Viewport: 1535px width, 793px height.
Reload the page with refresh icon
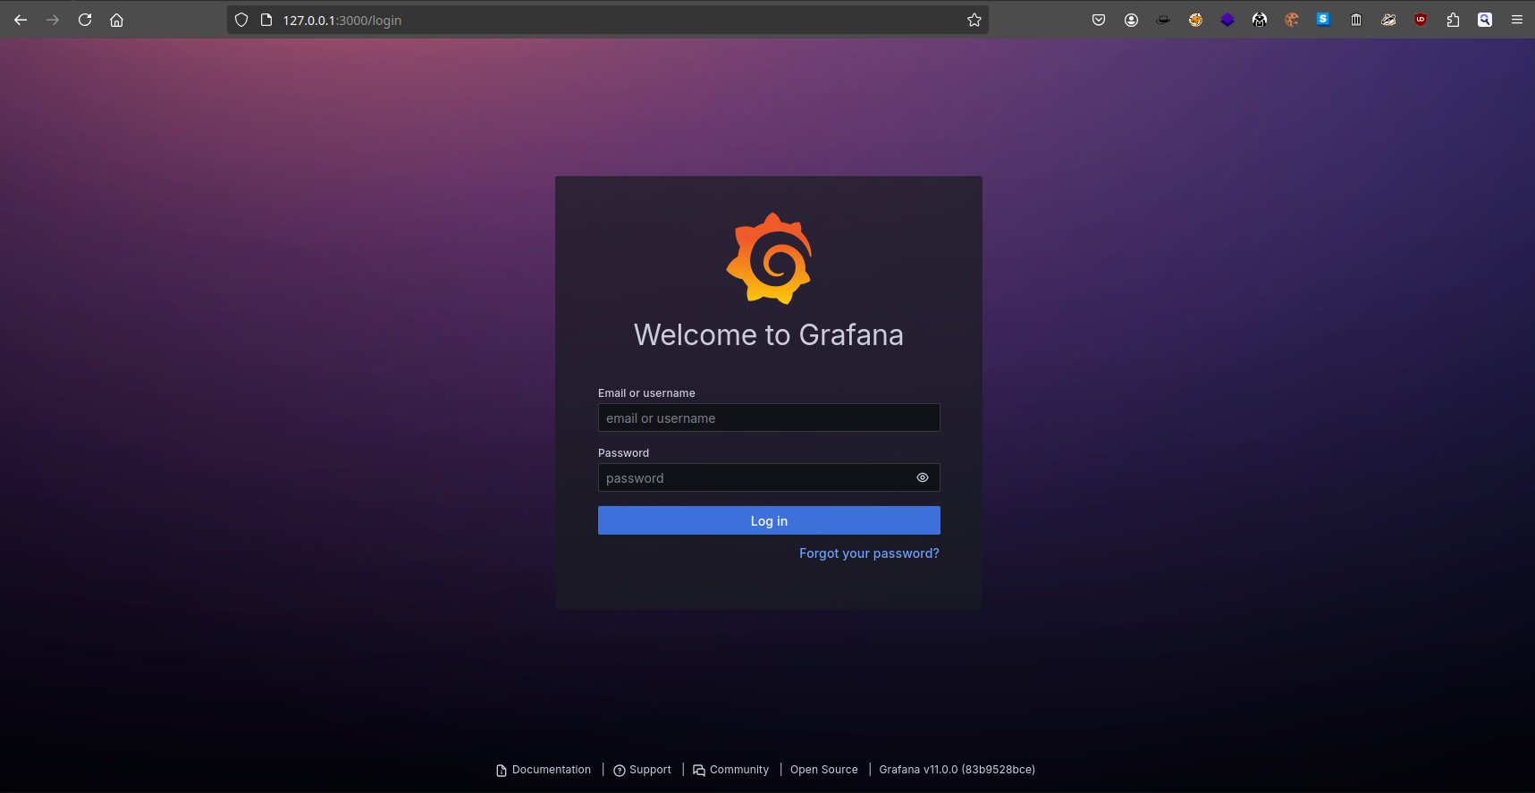85,20
